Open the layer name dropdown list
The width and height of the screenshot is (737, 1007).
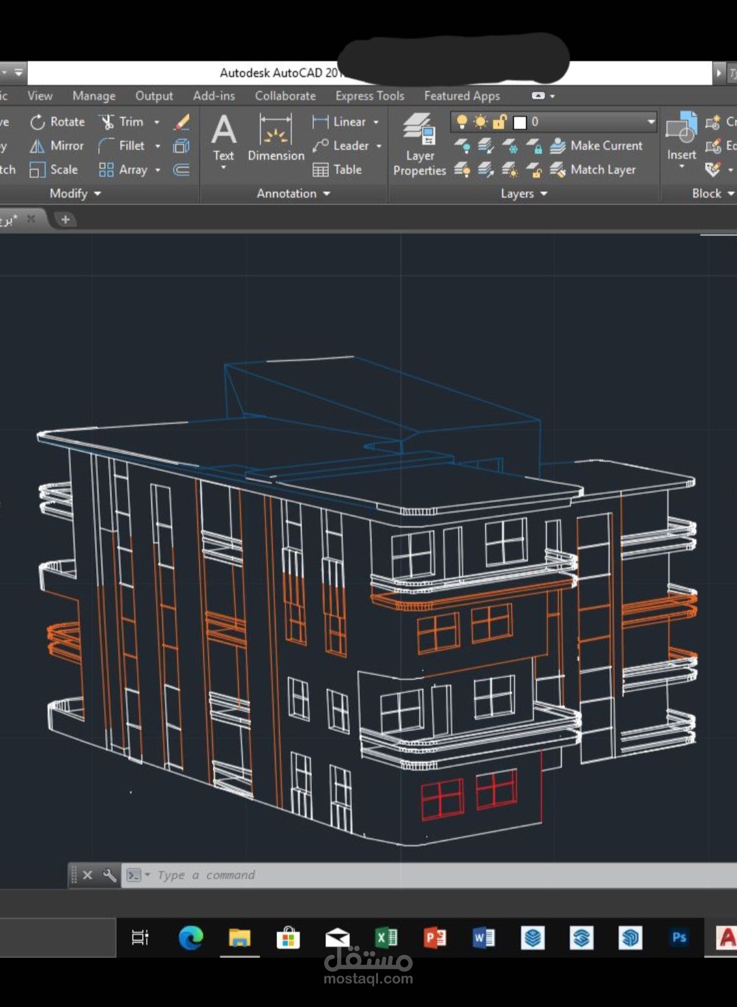click(x=651, y=122)
